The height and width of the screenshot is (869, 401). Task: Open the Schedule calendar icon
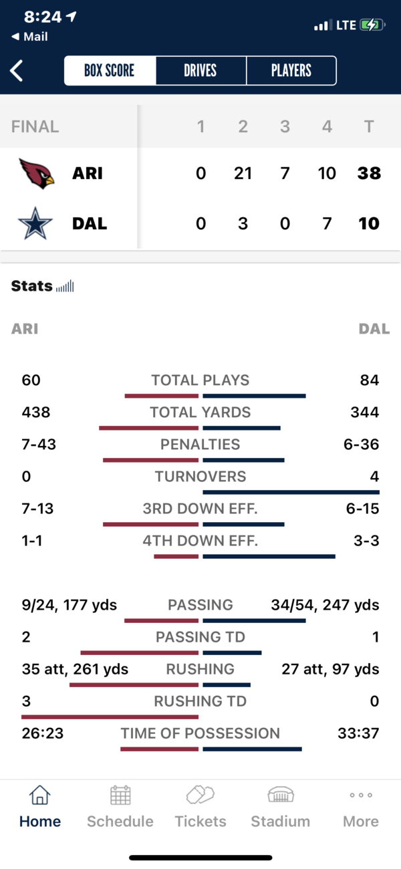click(x=120, y=795)
